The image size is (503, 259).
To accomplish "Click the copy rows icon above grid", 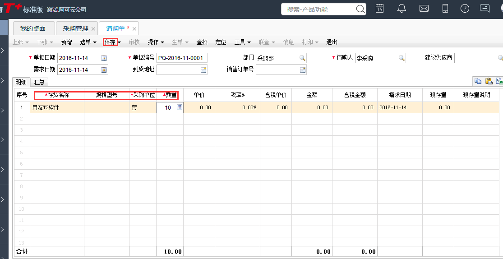I will [478, 81].
